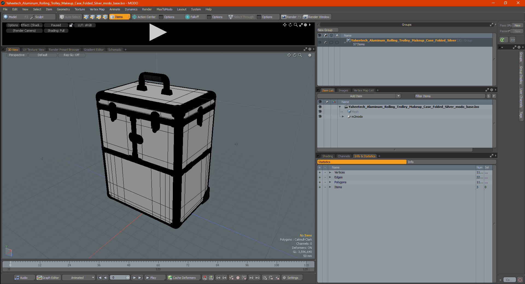The image size is (525, 284).
Task: Open the Vertex Map menu
Action: [97, 9]
